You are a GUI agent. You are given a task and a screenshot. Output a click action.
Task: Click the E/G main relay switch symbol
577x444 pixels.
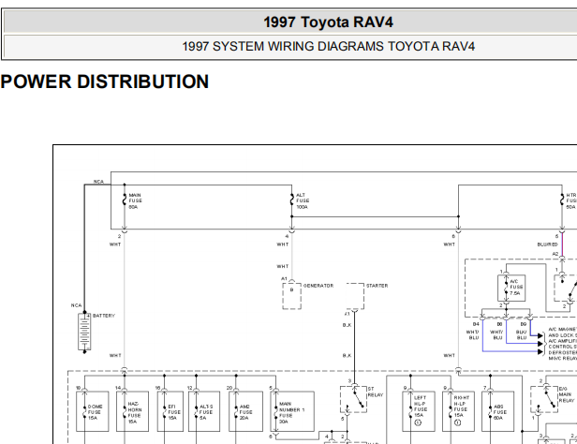click(x=544, y=399)
